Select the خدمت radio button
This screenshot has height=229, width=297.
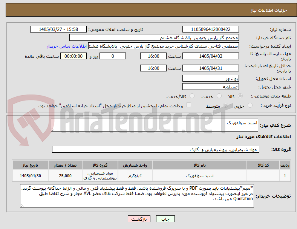click(219, 96)
